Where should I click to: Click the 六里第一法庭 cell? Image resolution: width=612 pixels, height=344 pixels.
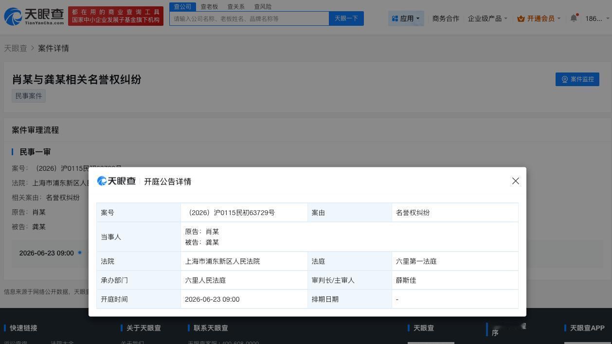[455, 261]
